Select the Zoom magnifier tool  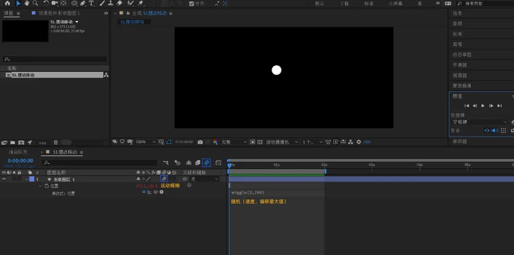(x=35, y=3)
